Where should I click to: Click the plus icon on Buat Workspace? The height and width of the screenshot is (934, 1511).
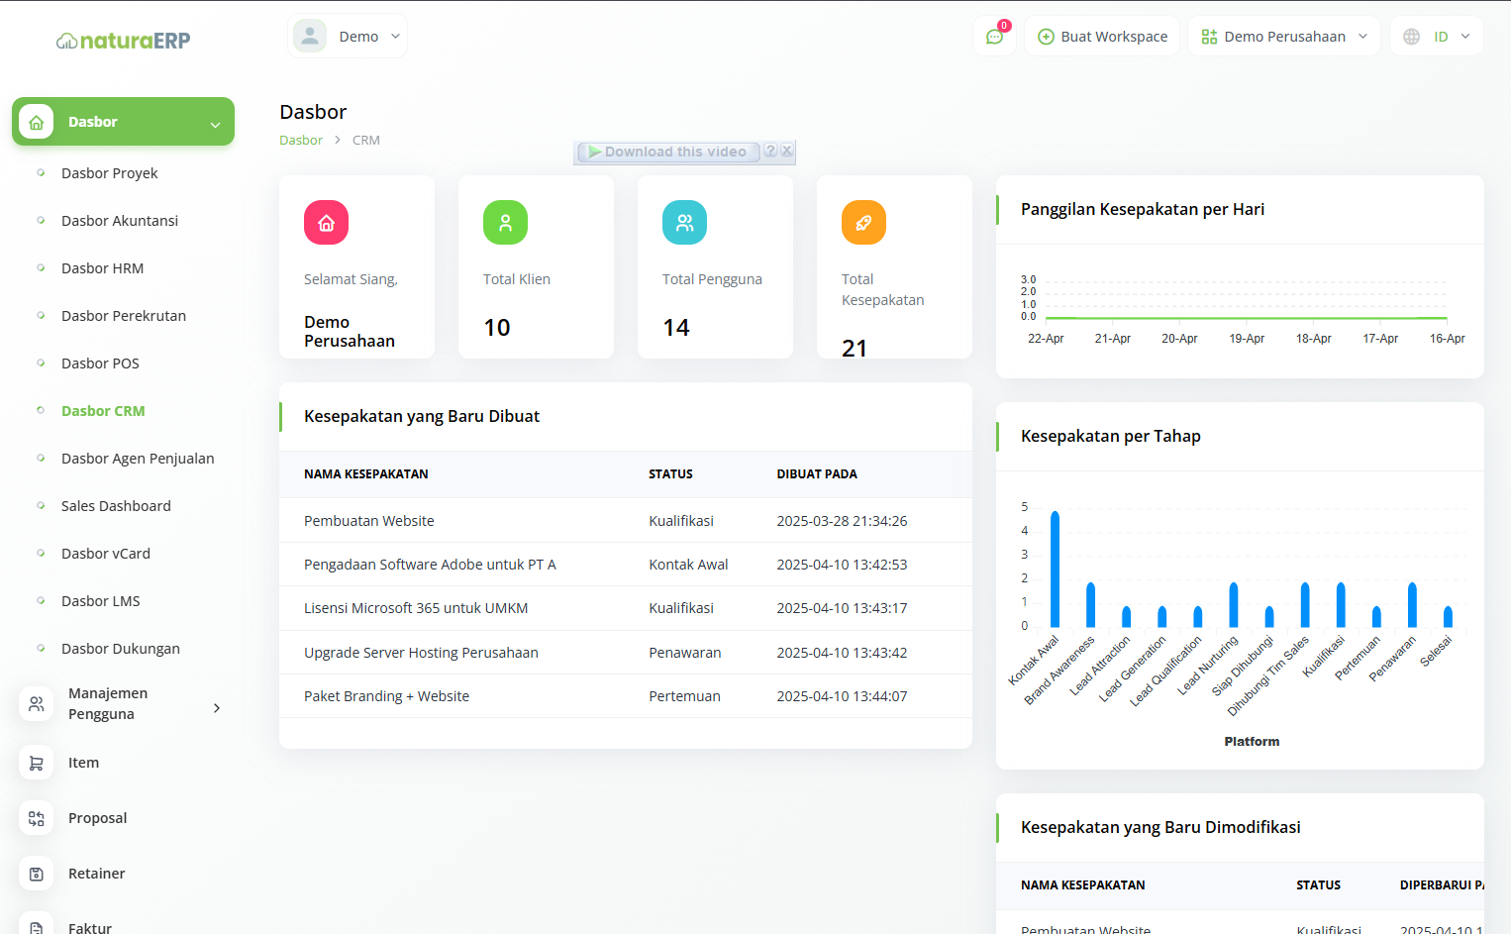click(x=1046, y=37)
